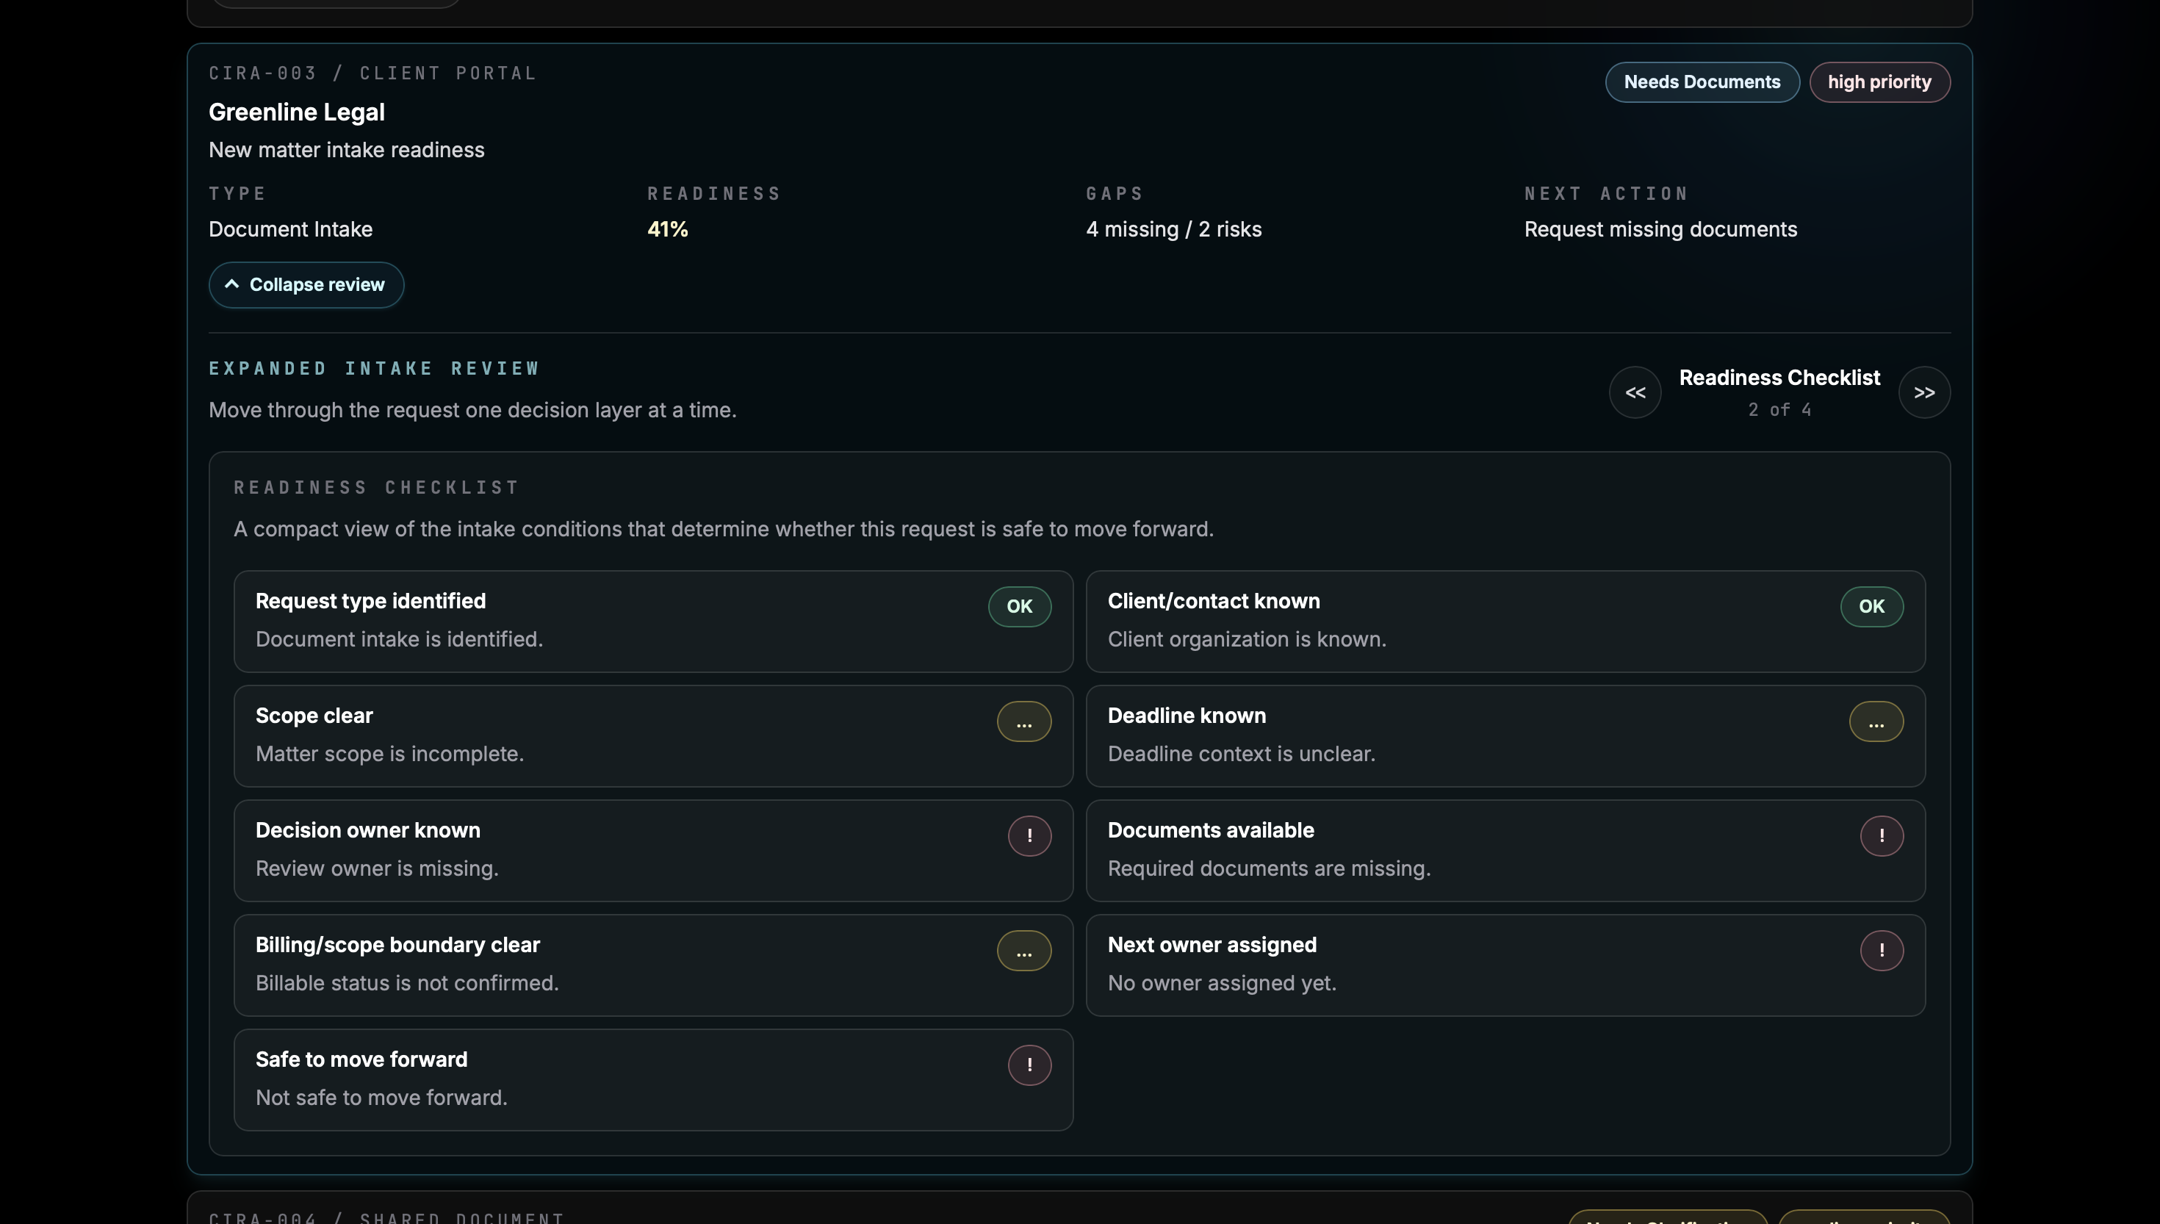Click 'Review owner is missing.' text

[x=378, y=868]
